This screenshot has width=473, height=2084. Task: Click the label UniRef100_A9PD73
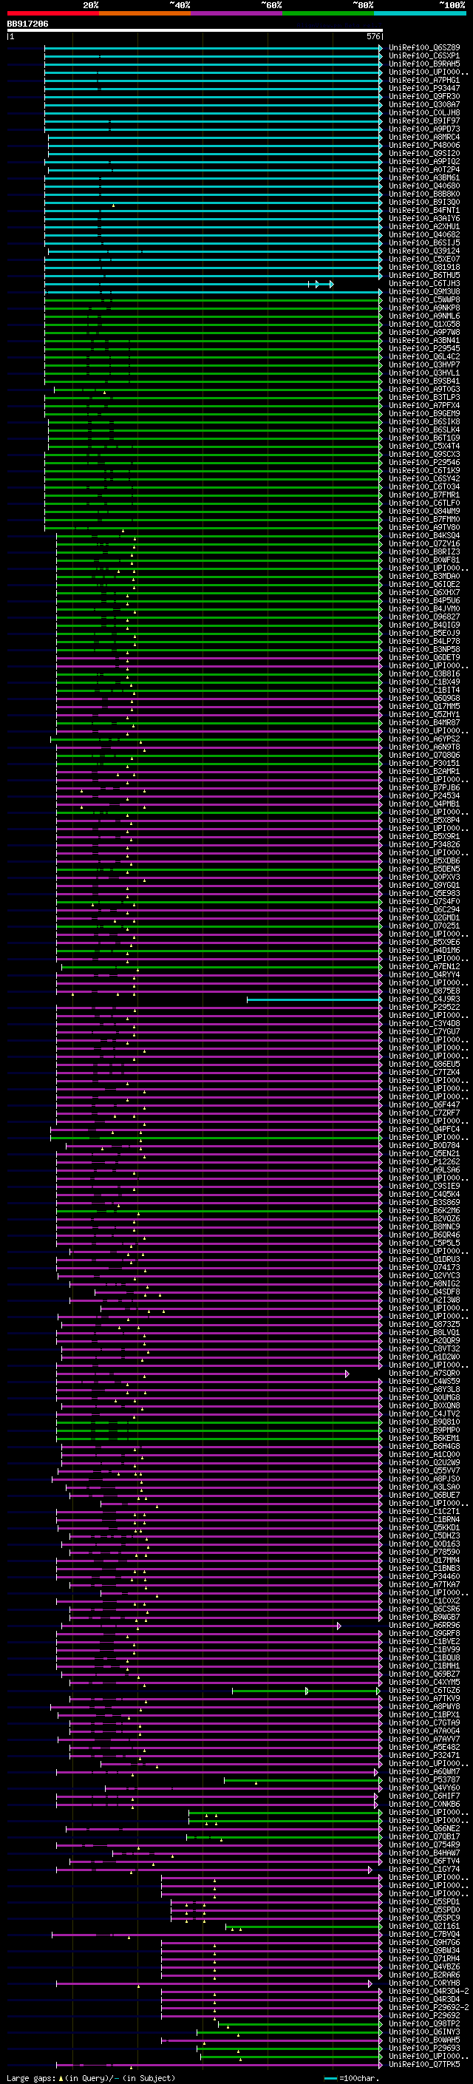click(x=424, y=129)
